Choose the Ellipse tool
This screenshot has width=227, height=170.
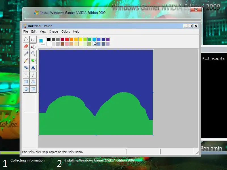(26, 89)
